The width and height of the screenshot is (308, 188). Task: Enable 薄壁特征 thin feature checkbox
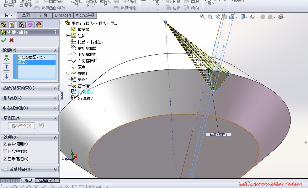click(x=6, y=169)
